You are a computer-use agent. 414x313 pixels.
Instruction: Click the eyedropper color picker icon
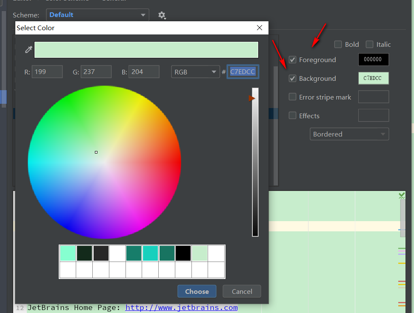[x=29, y=49]
